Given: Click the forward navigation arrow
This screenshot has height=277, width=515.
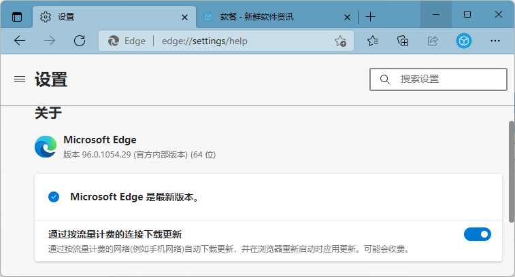Looking at the screenshot, I should 50,41.
